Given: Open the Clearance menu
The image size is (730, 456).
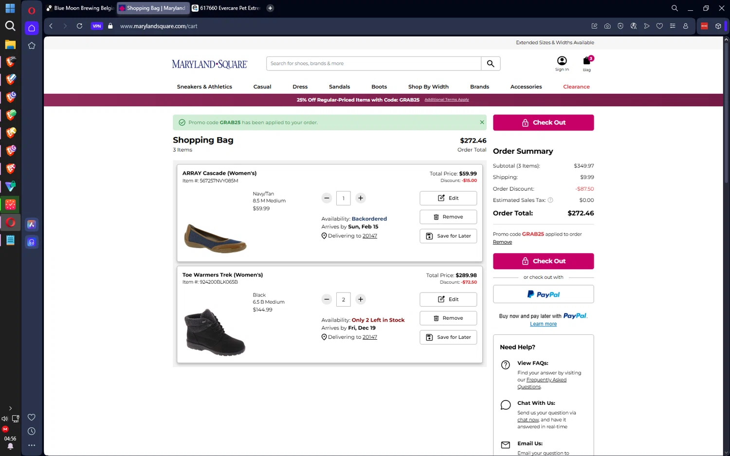Looking at the screenshot, I should pos(576,87).
